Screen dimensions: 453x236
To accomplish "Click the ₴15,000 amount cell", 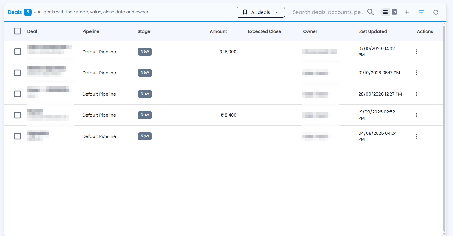I will coord(228,52).
